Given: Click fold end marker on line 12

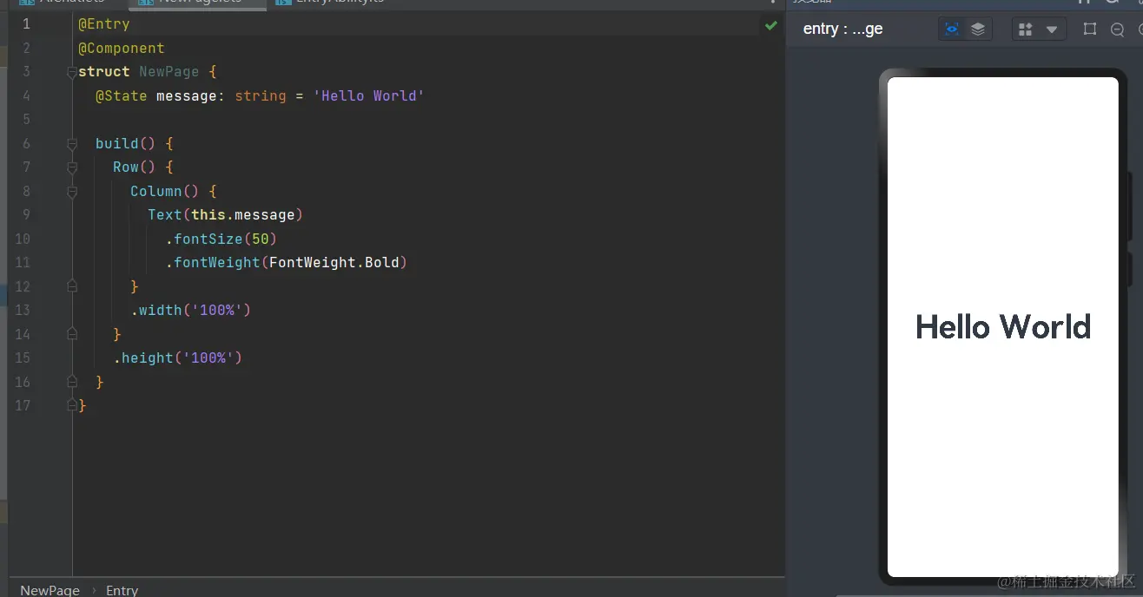Looking at the screenshot, I should pos(72,286).
